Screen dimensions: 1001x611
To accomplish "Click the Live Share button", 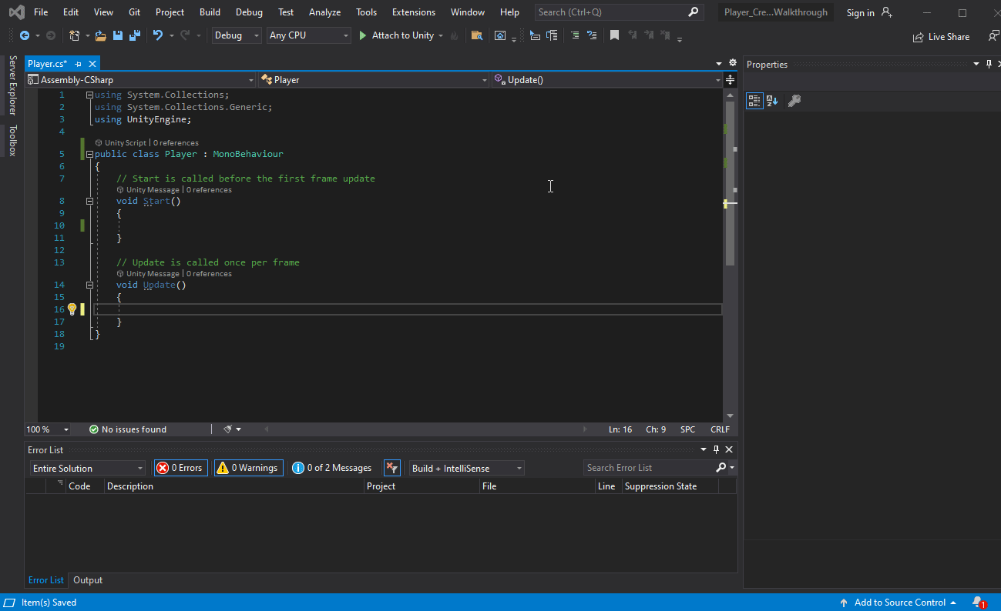I will pos(942,37).
